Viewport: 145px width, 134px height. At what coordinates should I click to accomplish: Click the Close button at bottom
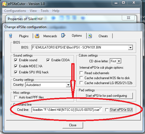73,125
